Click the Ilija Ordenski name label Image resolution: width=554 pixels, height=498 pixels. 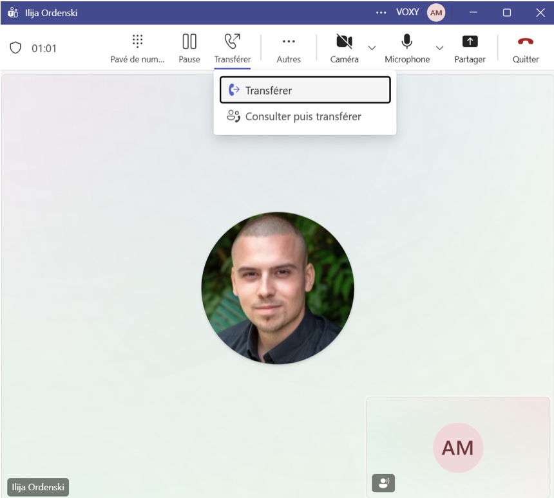[38, 487]
